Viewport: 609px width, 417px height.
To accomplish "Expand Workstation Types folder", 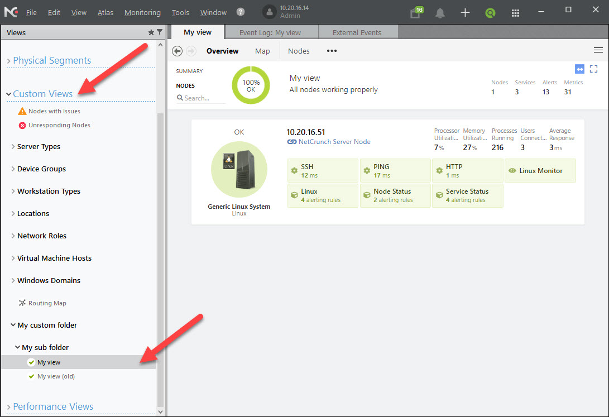I will pos(13,191).
